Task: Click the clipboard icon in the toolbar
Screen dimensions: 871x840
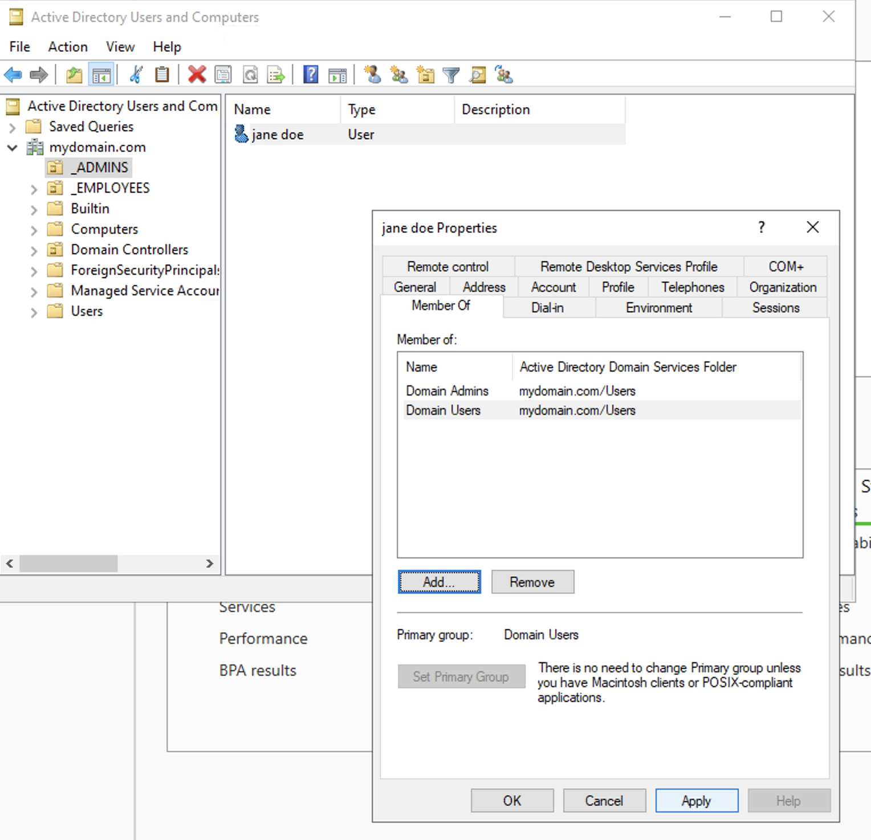Action: click(x=162, y=75)
